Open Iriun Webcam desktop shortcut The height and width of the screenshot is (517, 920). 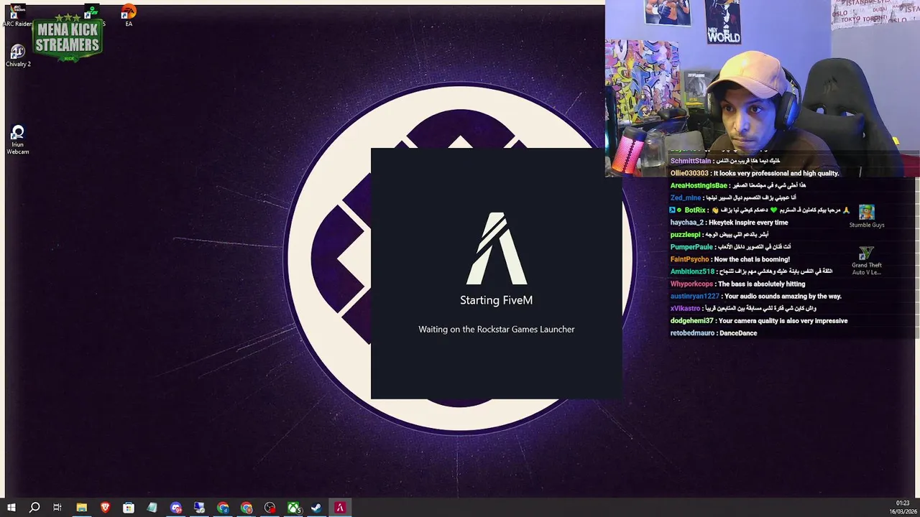coord(18,140)
